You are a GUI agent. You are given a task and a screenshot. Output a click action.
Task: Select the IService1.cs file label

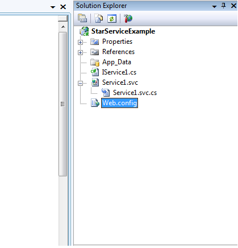click(x=119, y=72)
